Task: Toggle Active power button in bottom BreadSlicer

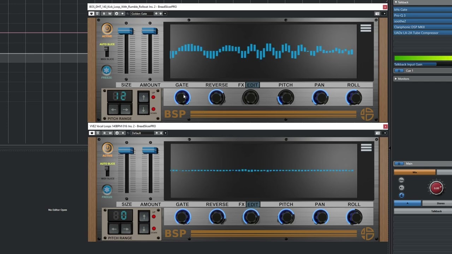Action: [107, 148]
